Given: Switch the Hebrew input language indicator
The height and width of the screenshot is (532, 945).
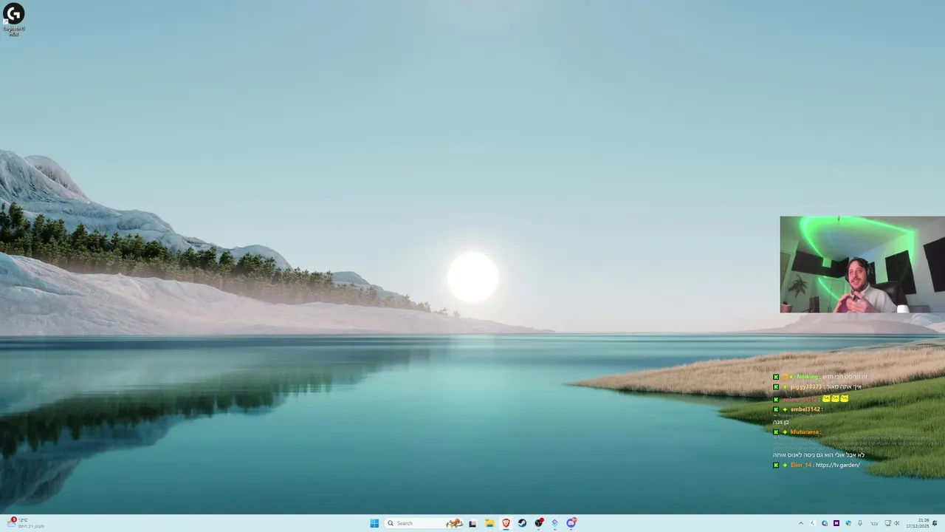Looking at the screenshot, I should pos(874,523).
